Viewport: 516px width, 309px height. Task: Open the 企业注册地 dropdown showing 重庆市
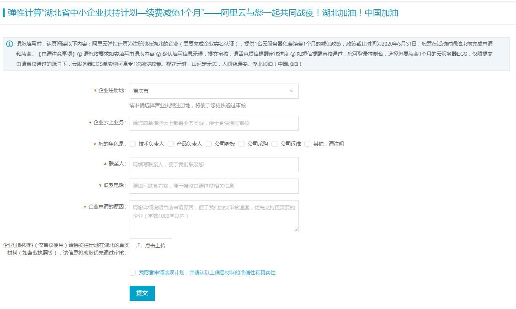[x=214, y=91]
